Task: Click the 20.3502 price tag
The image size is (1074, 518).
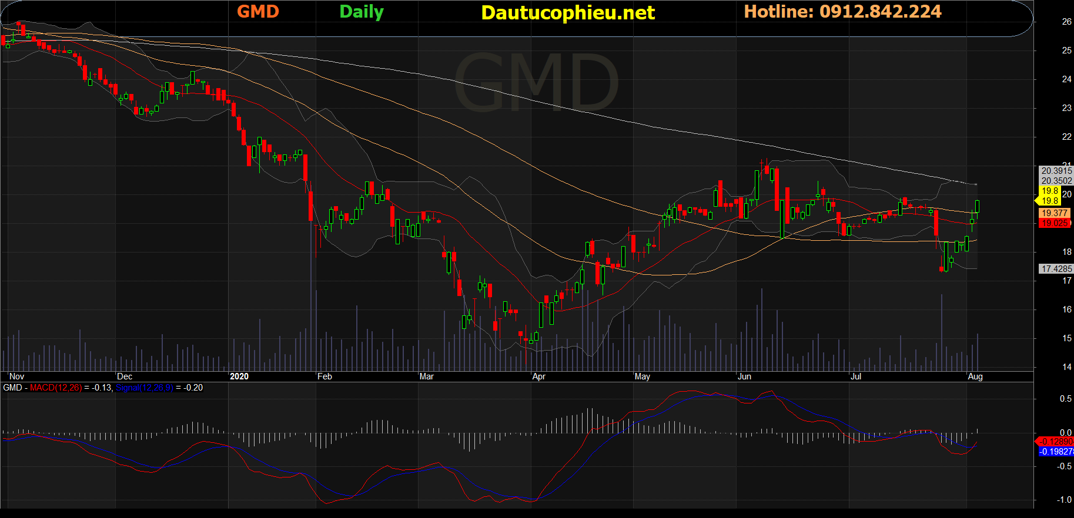Action: click(x=1056, y=181)
